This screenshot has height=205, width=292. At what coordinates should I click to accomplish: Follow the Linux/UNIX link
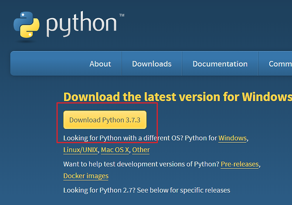(x=81, y=150)
